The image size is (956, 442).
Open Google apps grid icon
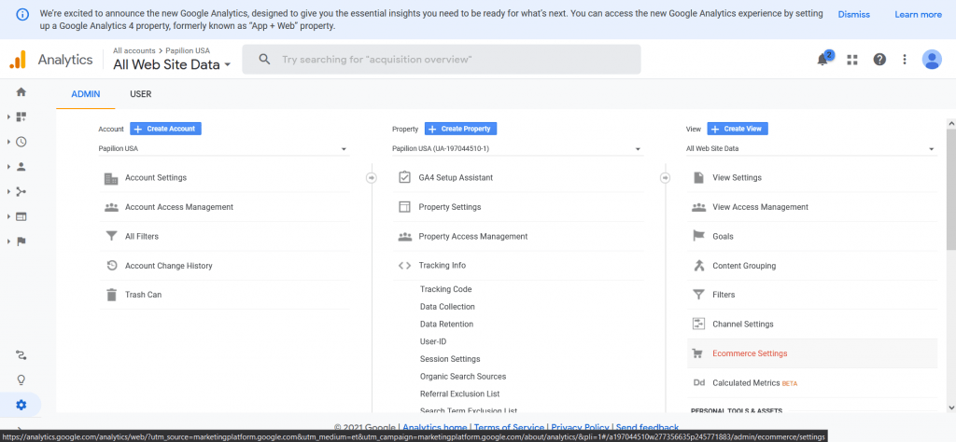(851, 60)
